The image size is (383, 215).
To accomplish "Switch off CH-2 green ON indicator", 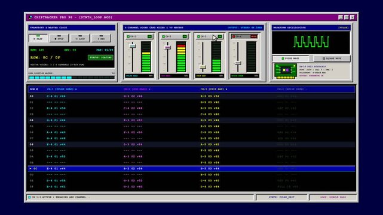I will click(185, 36).
